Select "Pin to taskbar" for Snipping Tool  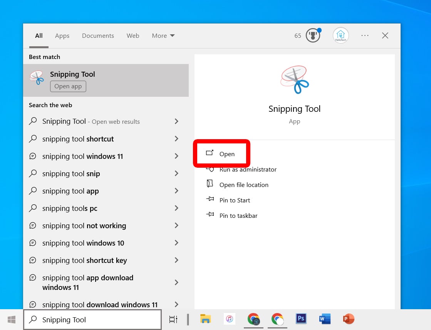[238, 216]
